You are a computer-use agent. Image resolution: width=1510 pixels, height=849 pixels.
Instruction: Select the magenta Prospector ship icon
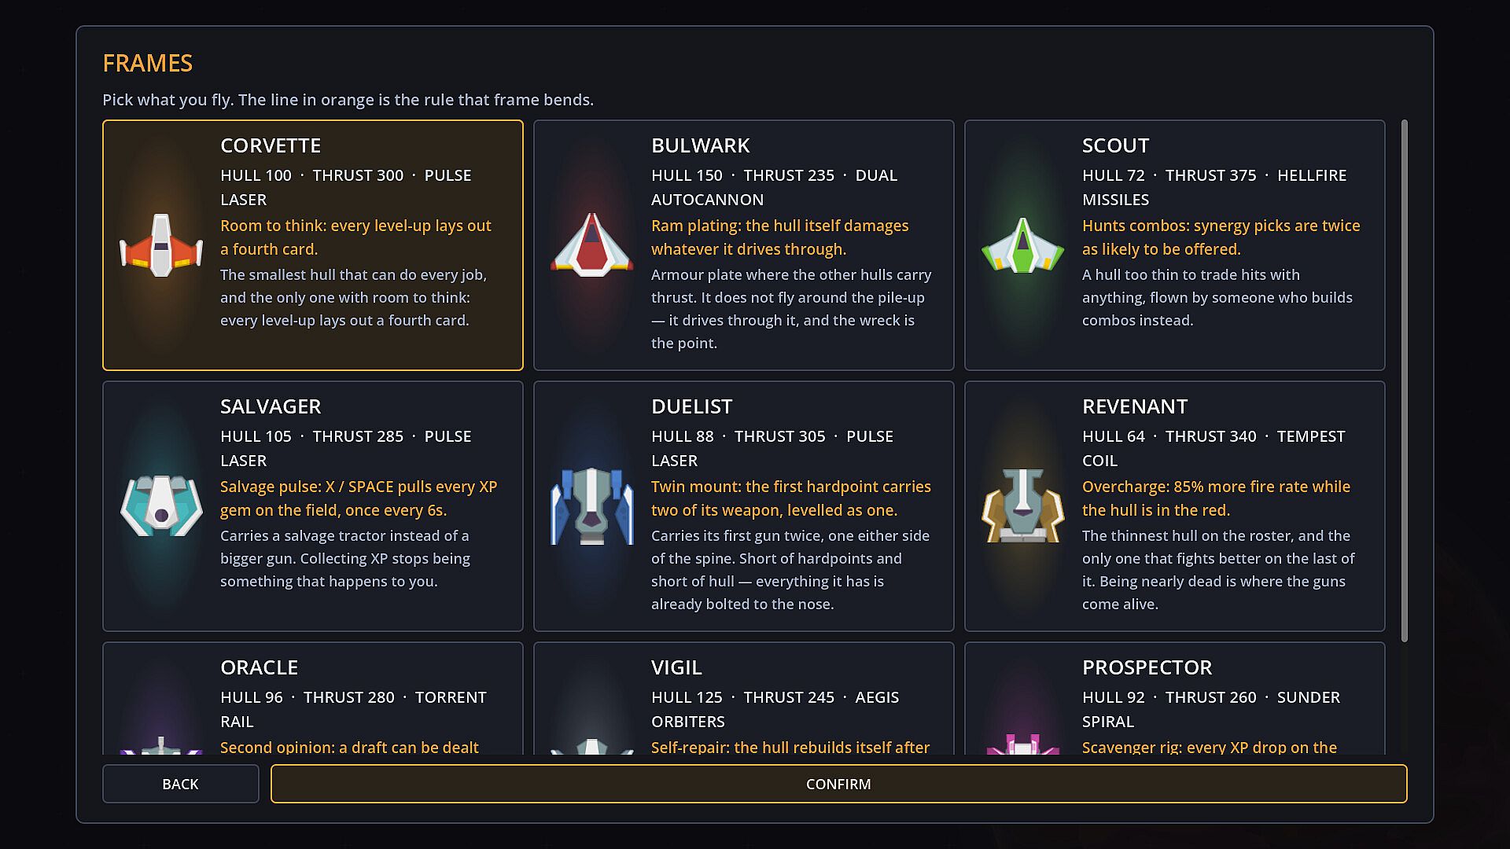[1022, 744]
